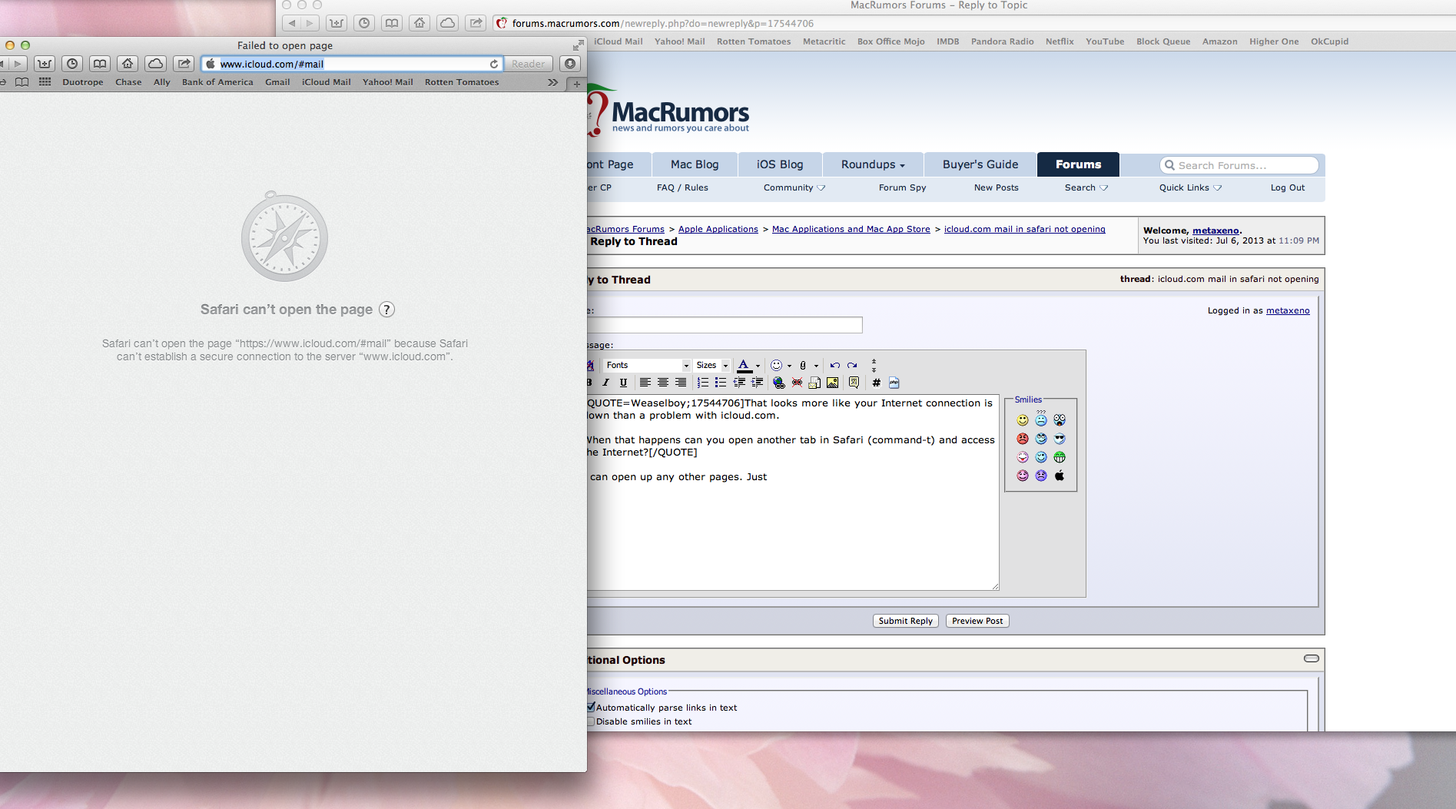Viewport: 1456px width, 809px height.
Task: Open iCloud Tabs icon in front window
Action: click(155, 64)
